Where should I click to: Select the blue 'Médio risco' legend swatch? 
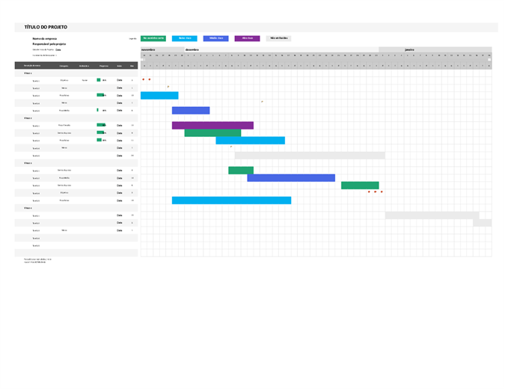point(215,38)
